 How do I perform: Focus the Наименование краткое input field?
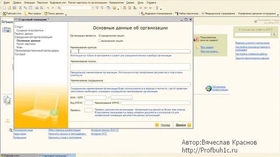pos(130,51)
